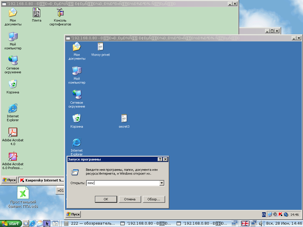This screenshot has width=303, height=227.
Task: Open the Пуск menu in the blue session
Action: tap(73, 214)
